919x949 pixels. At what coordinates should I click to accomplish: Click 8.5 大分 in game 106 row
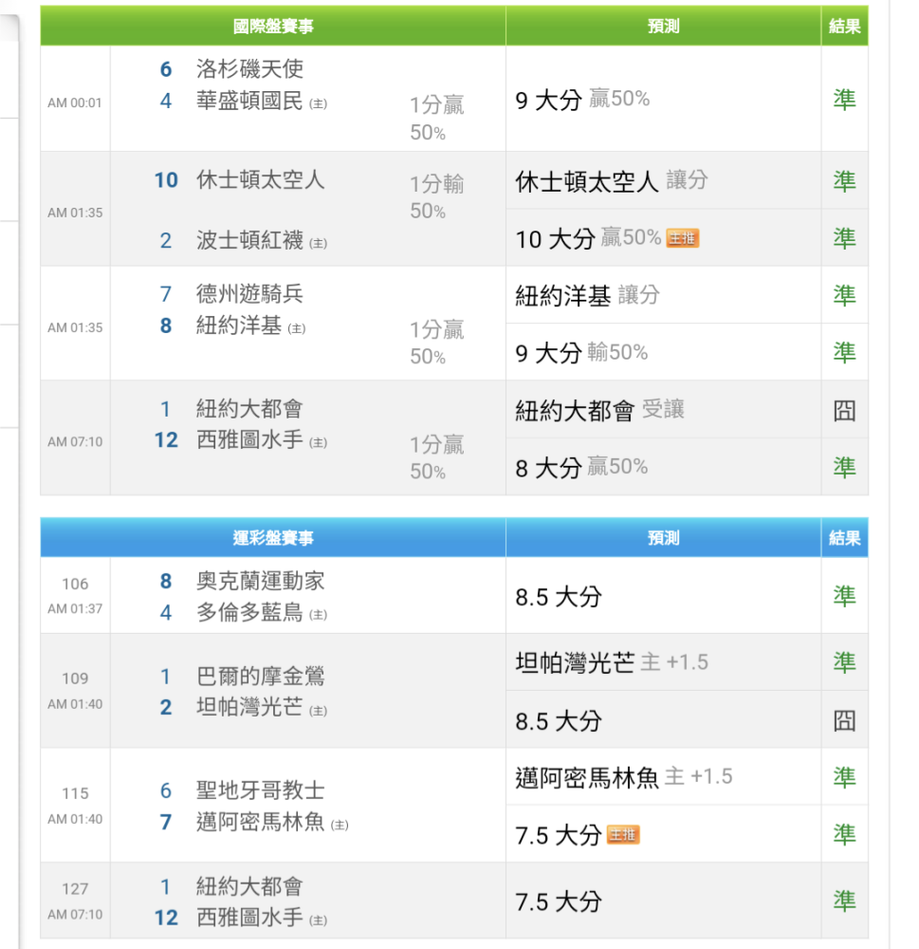(559, 597)
